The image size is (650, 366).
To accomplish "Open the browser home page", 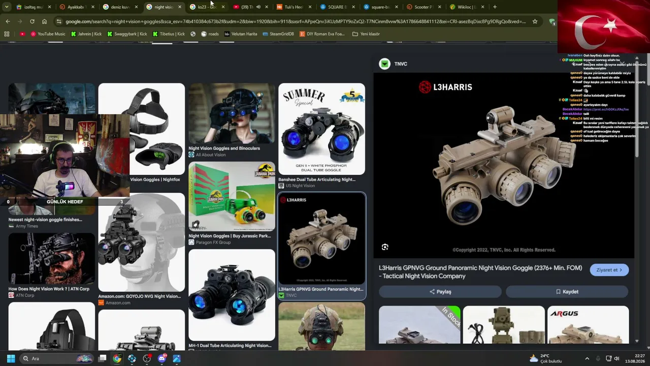I will [x=44, y=21].
